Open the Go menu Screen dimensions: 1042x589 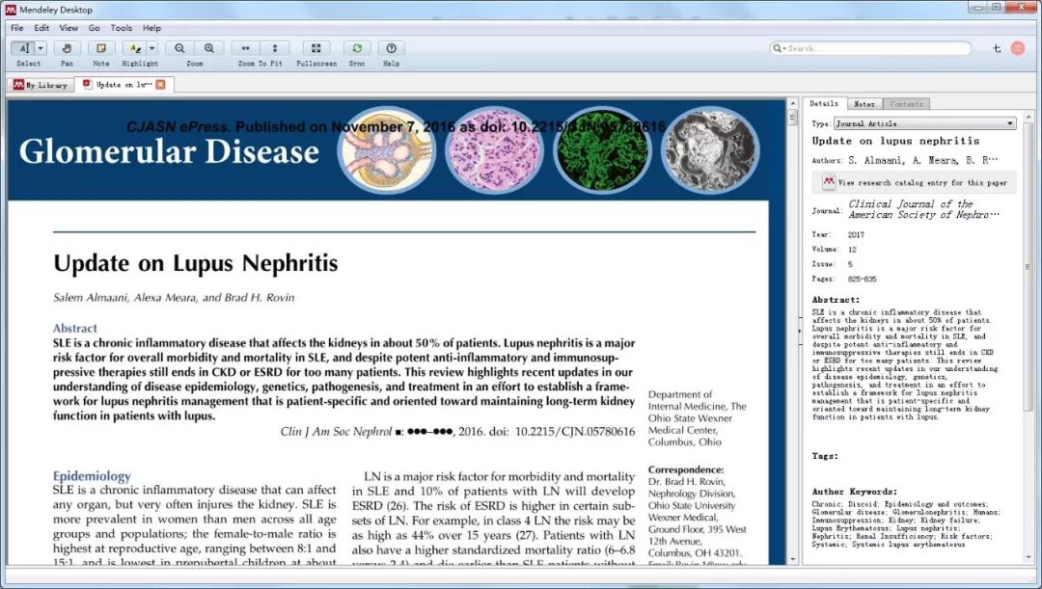click(x=95, y=28)
